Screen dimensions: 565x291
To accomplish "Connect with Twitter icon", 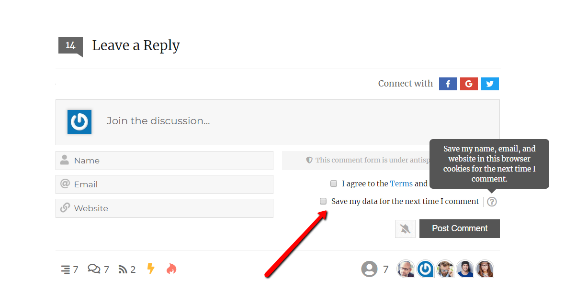I will pos(490,84).
